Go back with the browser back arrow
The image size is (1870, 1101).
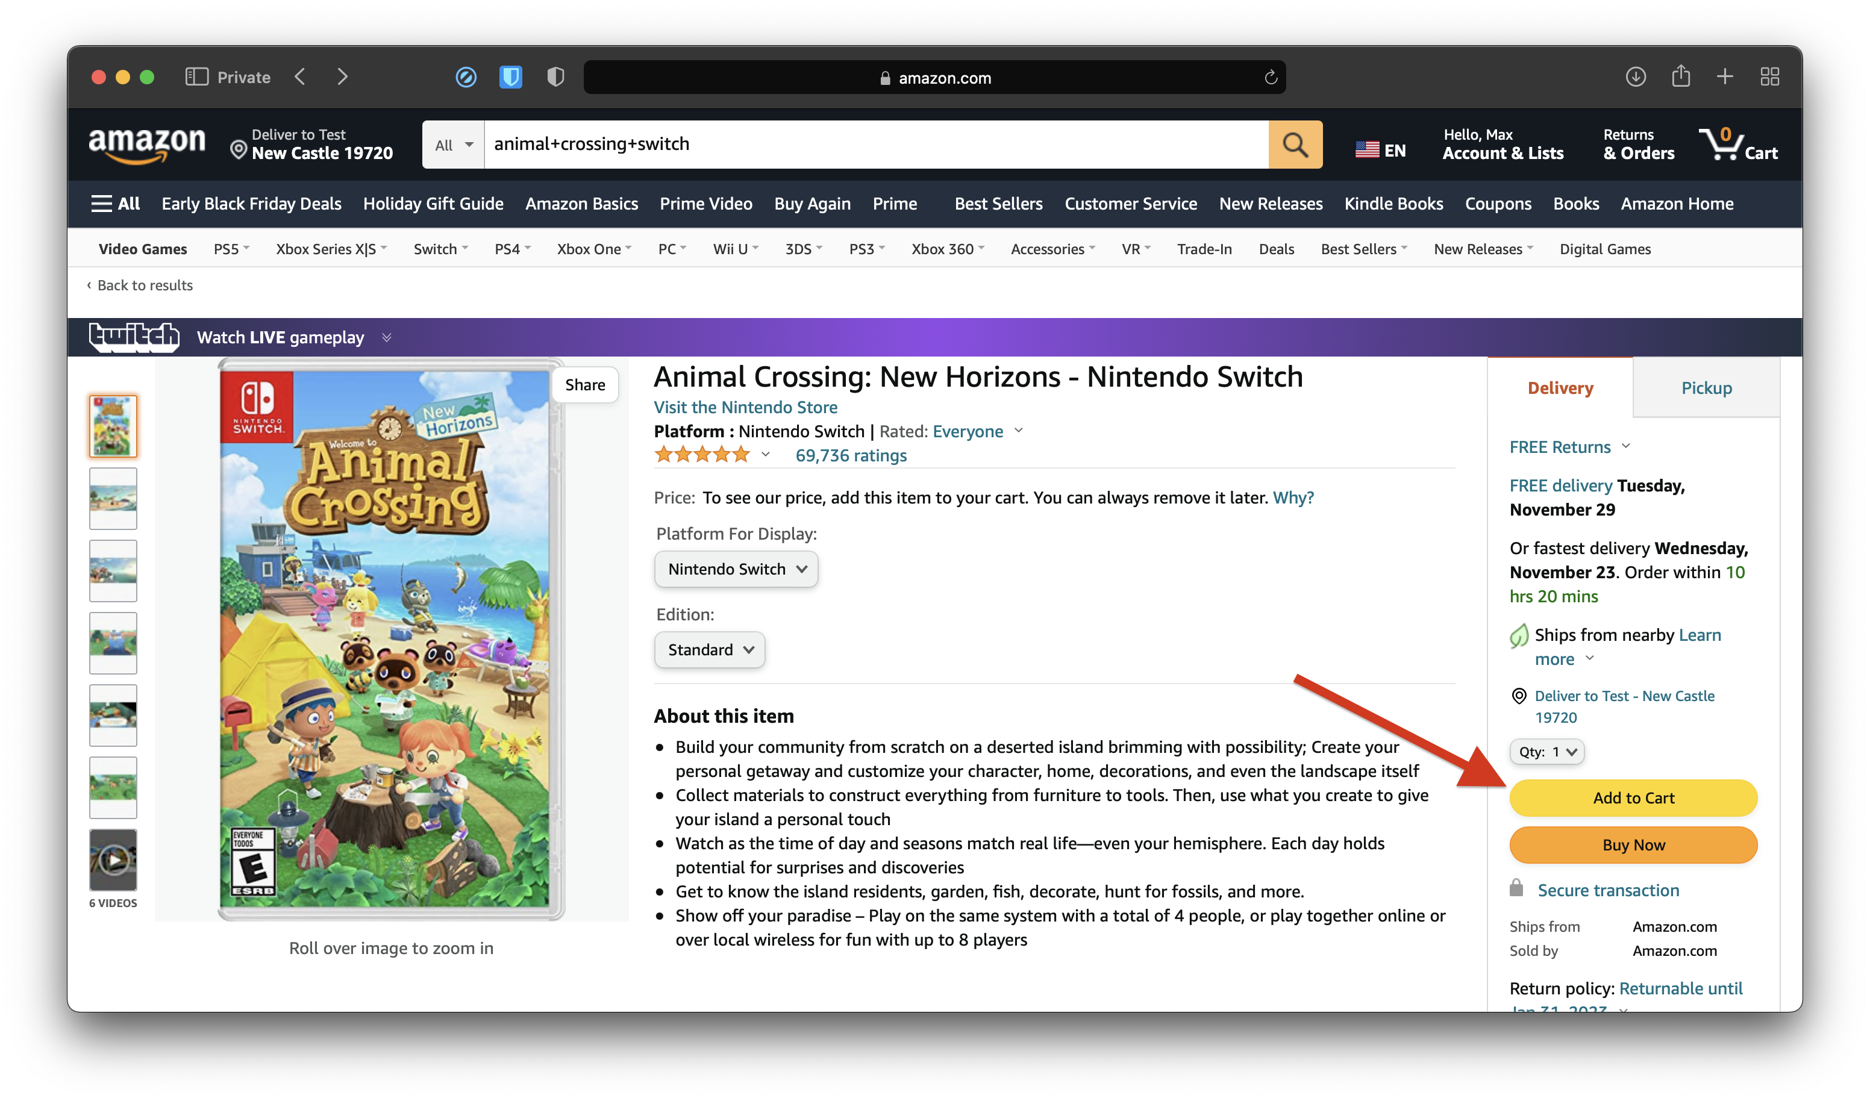301,76
